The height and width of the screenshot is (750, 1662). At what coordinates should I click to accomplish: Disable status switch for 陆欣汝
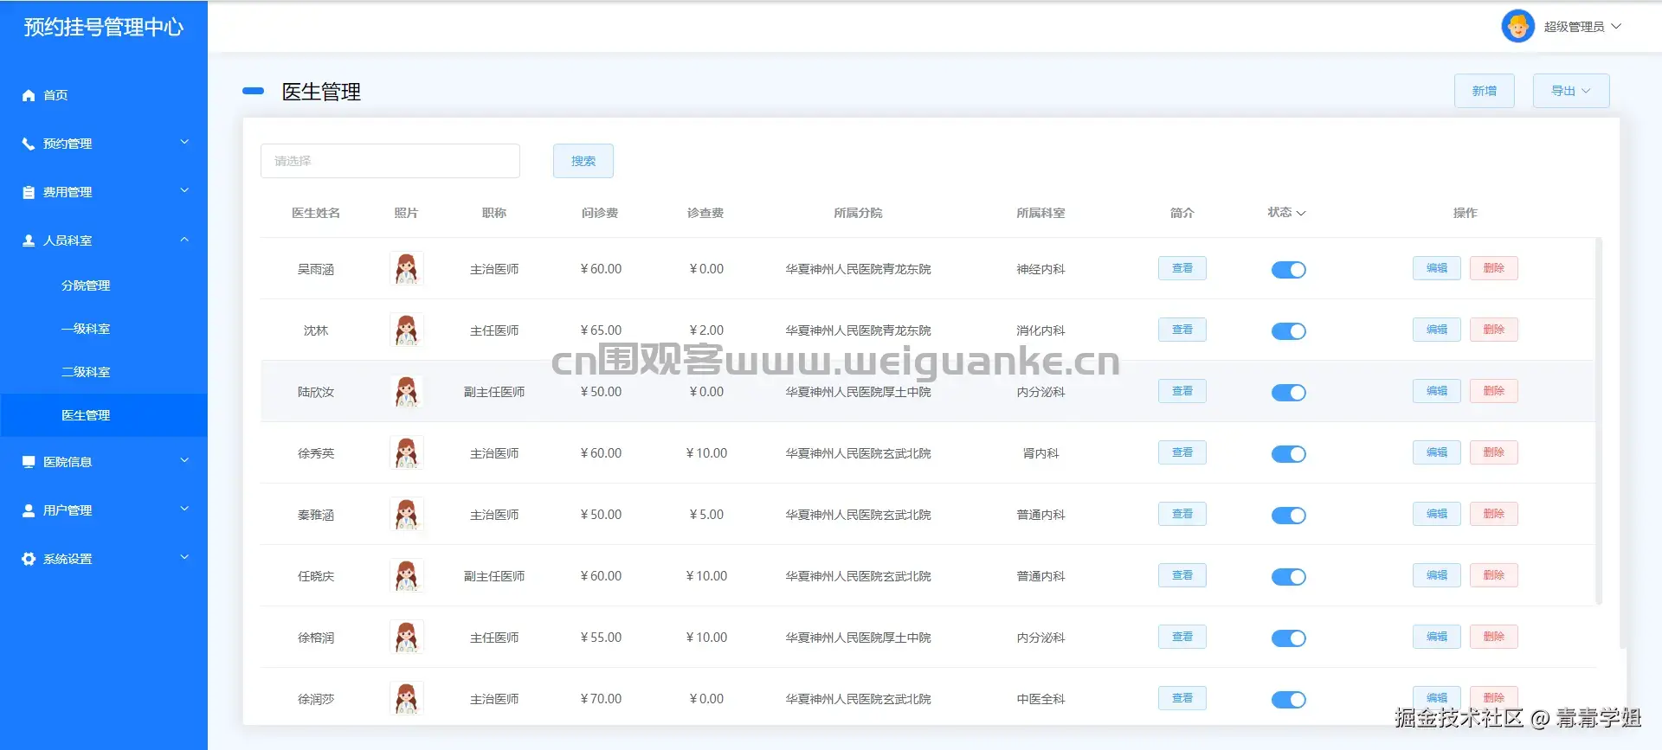coord(1288,393)
